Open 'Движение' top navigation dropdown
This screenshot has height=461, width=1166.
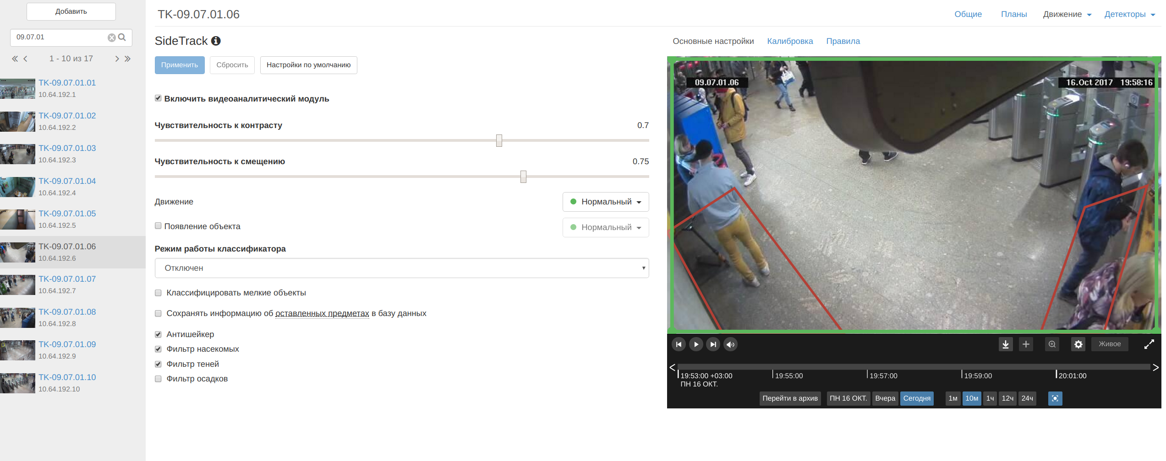click(1067, 14)
